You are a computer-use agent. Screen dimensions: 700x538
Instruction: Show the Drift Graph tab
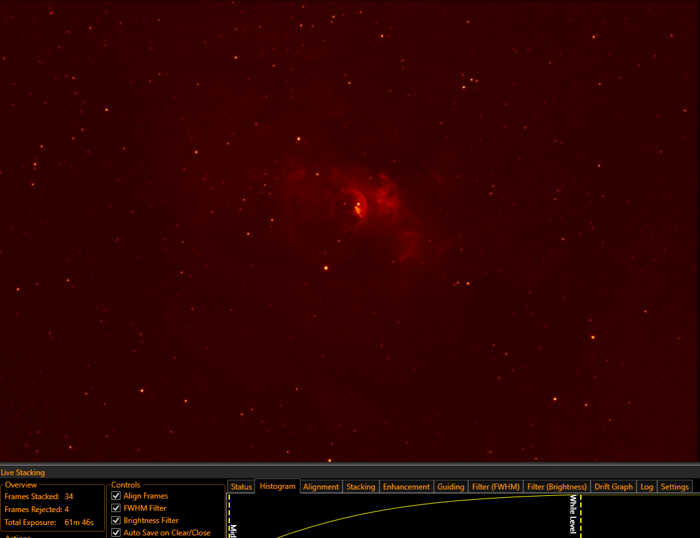[x=613, y=487]
